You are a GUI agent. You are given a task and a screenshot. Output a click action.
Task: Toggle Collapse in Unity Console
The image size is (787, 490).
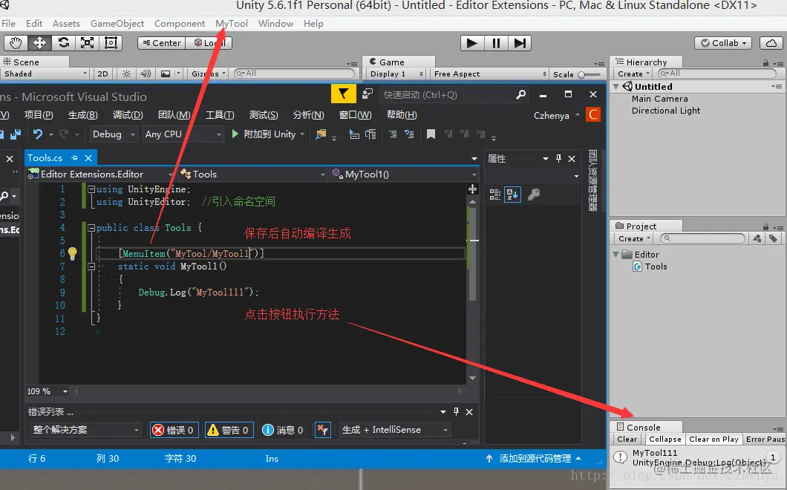(x=664, y=439)
